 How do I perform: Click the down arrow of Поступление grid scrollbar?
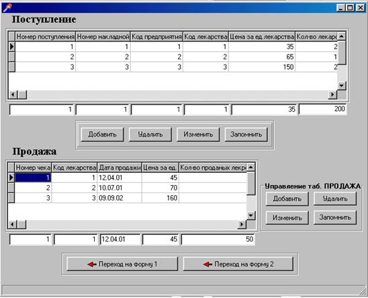pyautogui.click(x=342, y=85)
